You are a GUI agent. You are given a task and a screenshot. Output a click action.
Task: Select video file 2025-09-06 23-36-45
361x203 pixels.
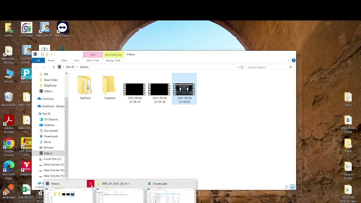click(x=135, y=93)
